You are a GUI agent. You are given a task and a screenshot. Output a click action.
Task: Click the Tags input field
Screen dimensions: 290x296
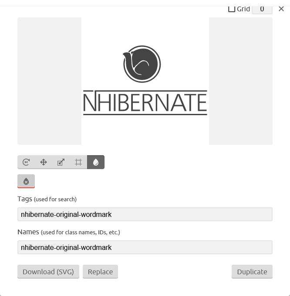point(145,214)
